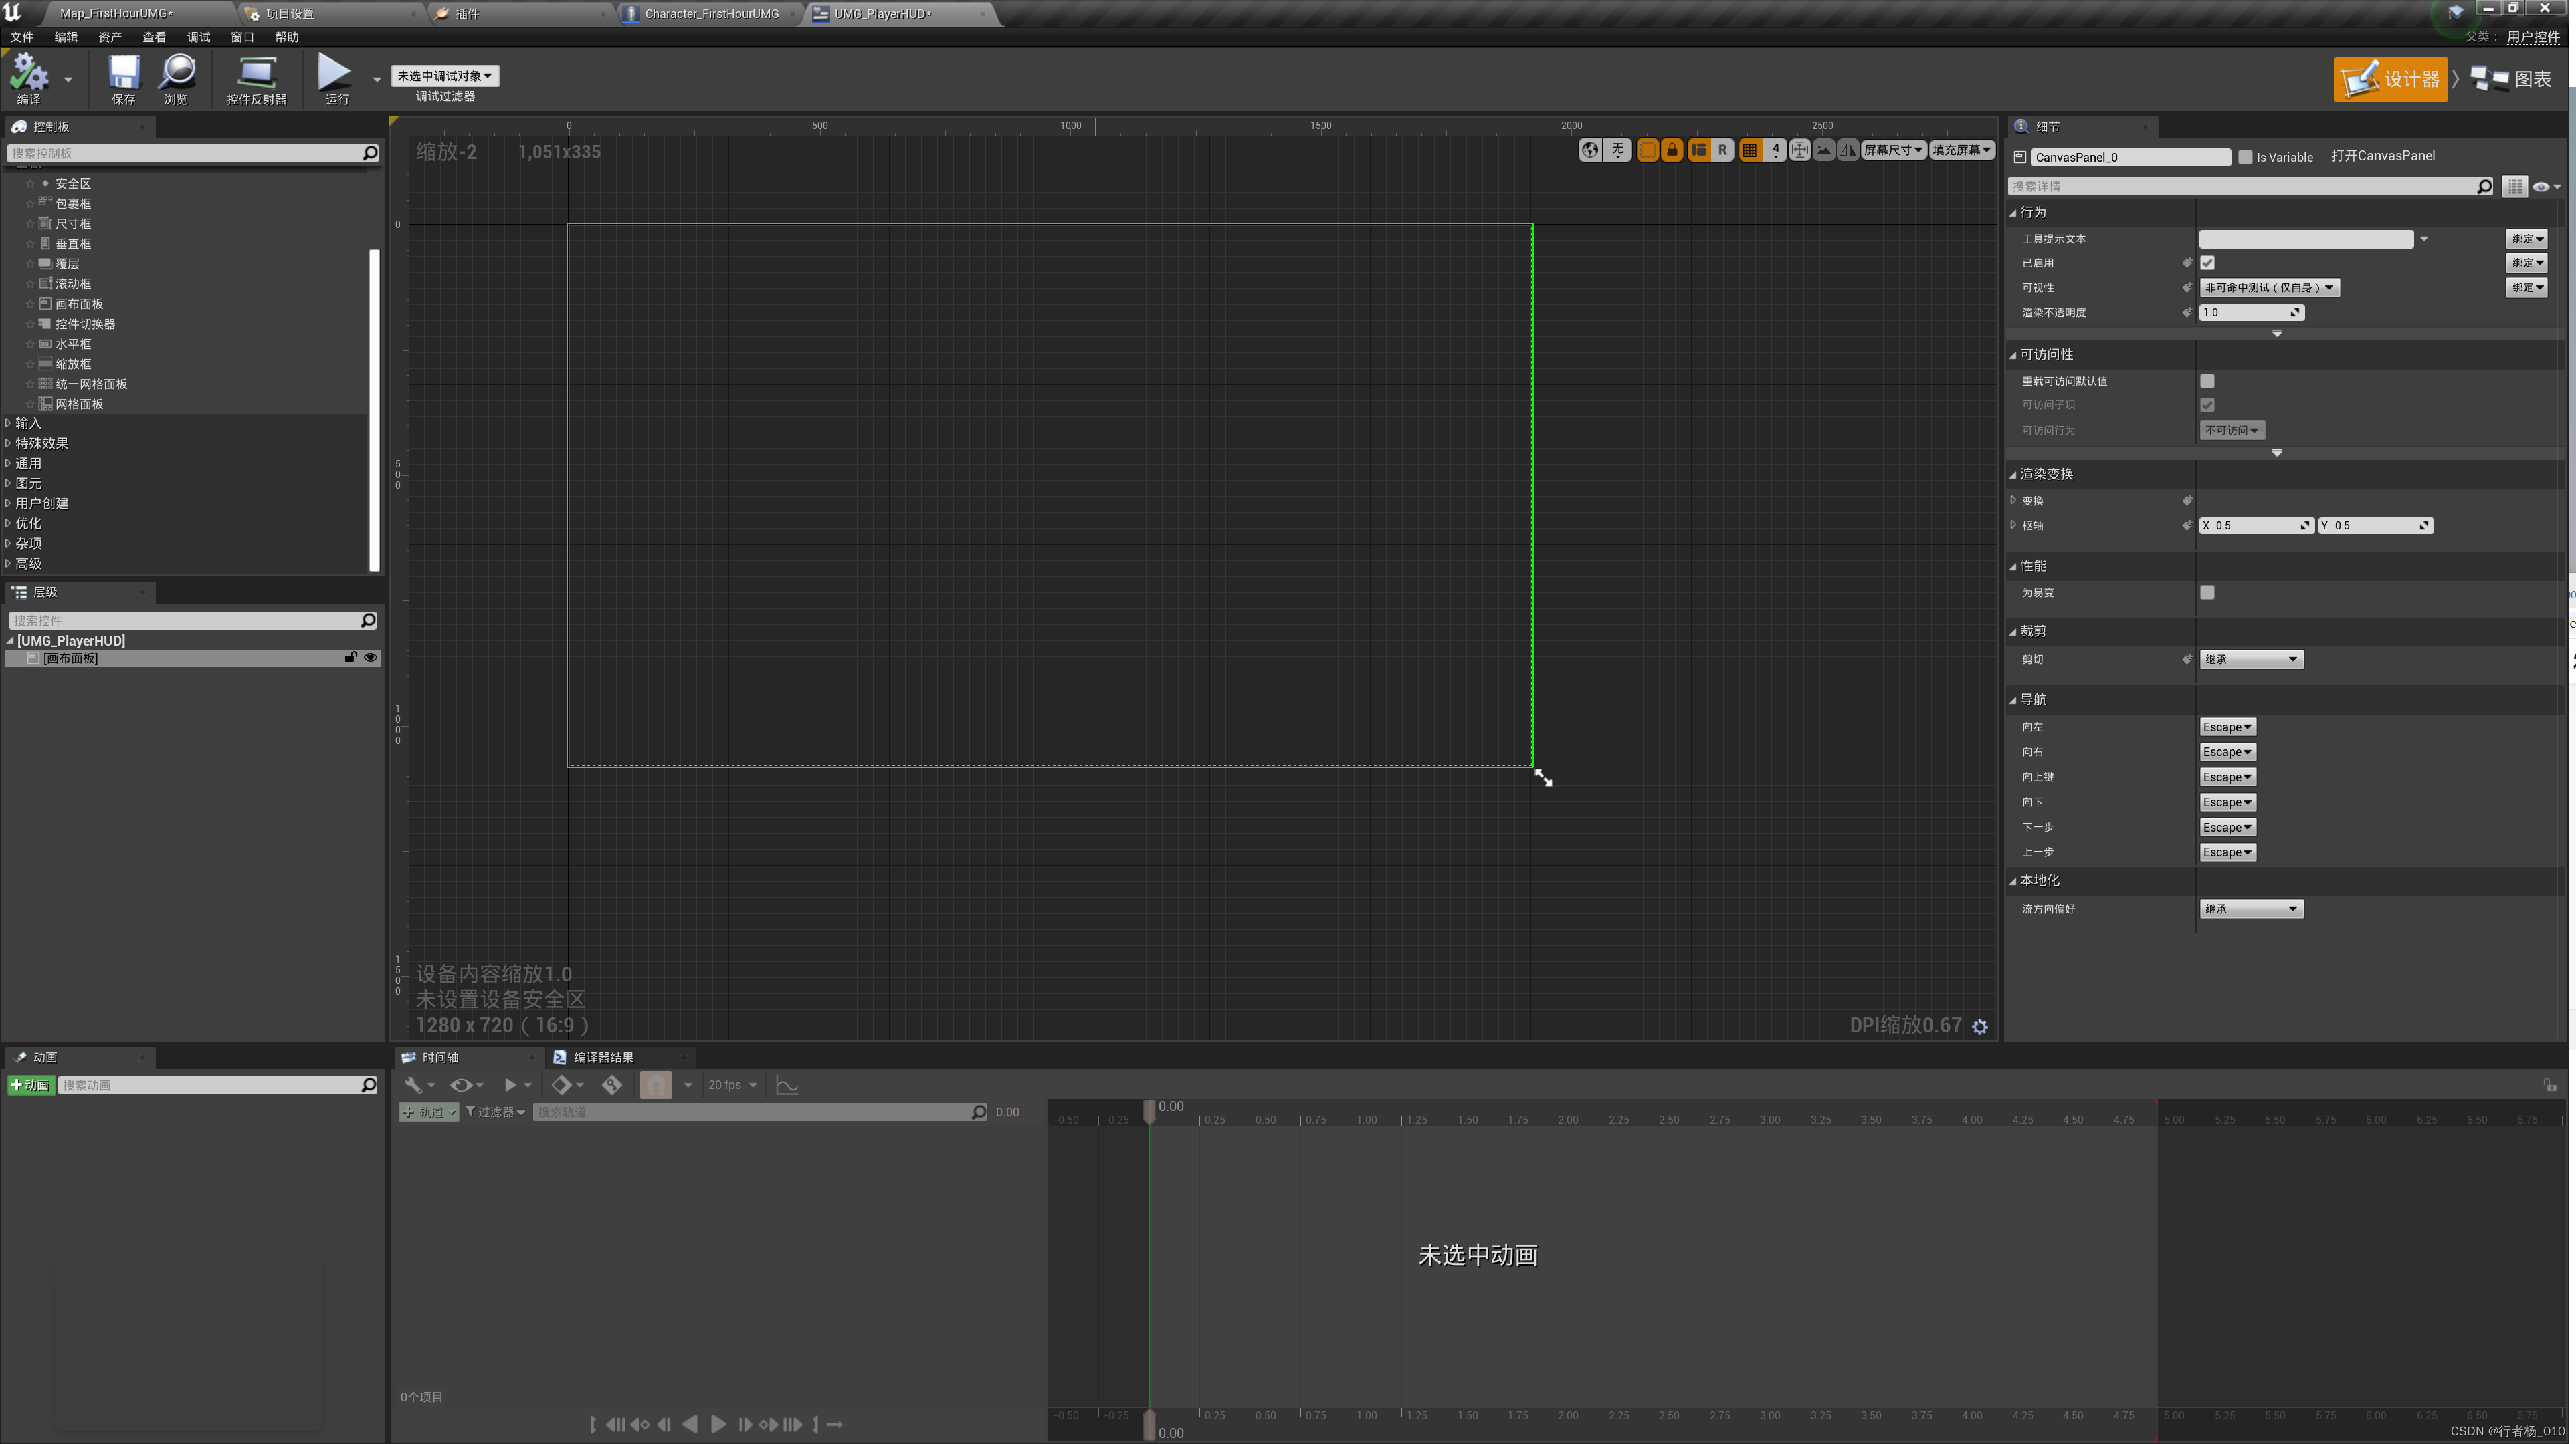2576x1444 pixels.
Task: Click the globe localization preview icon
Action: pos(1589,150)
